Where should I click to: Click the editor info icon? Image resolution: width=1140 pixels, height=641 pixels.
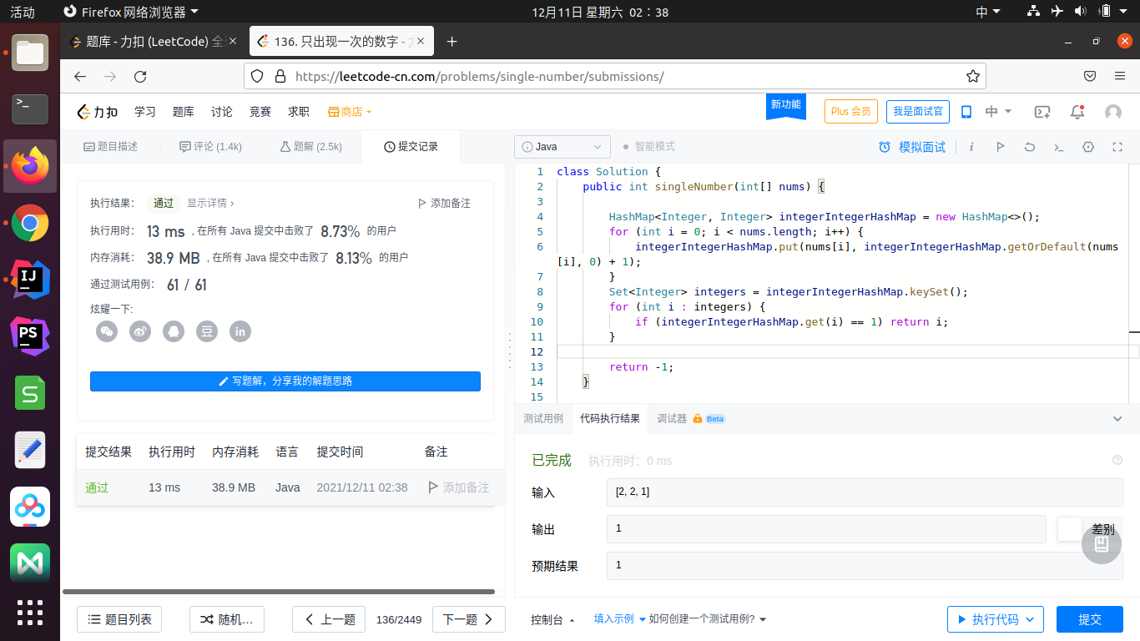971,147
